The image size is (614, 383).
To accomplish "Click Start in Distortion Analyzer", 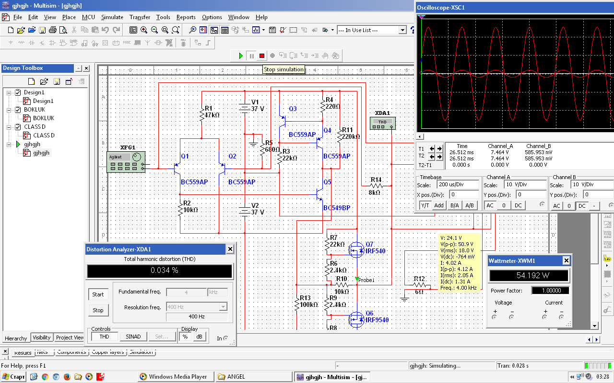I will (x=98, y=294).
